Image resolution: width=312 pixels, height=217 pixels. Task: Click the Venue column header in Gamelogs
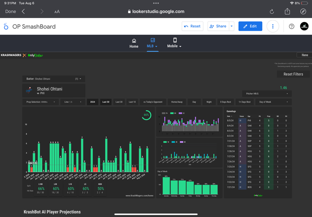click(x=242, y=116)
